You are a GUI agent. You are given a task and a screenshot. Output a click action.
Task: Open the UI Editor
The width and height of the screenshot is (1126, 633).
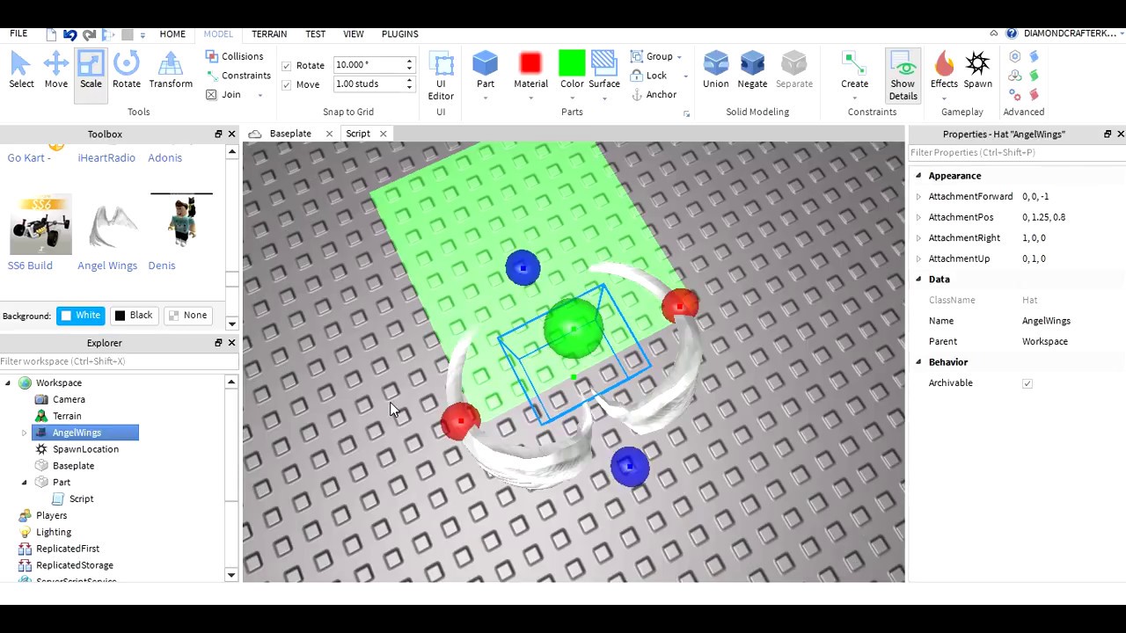tap(441, 76)
